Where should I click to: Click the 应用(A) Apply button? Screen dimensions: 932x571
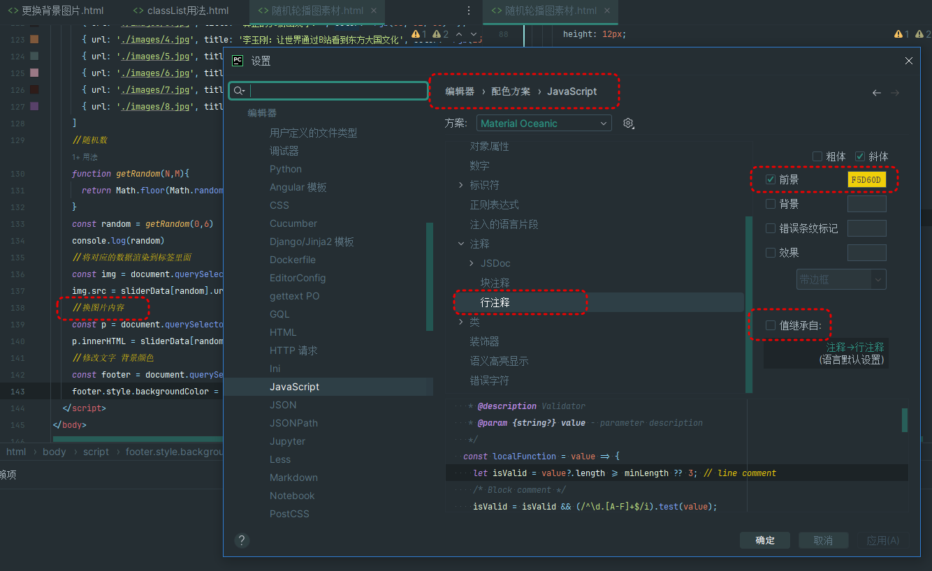click(x=883, y=540)
